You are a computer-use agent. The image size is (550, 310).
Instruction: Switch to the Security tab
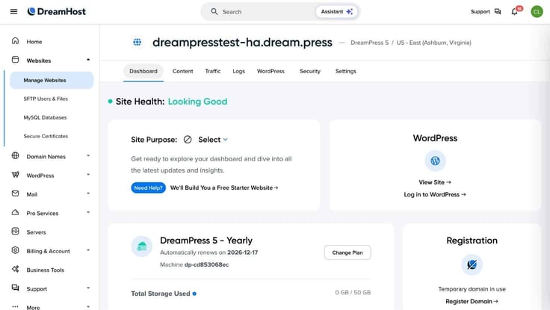[x=310, y=71]
